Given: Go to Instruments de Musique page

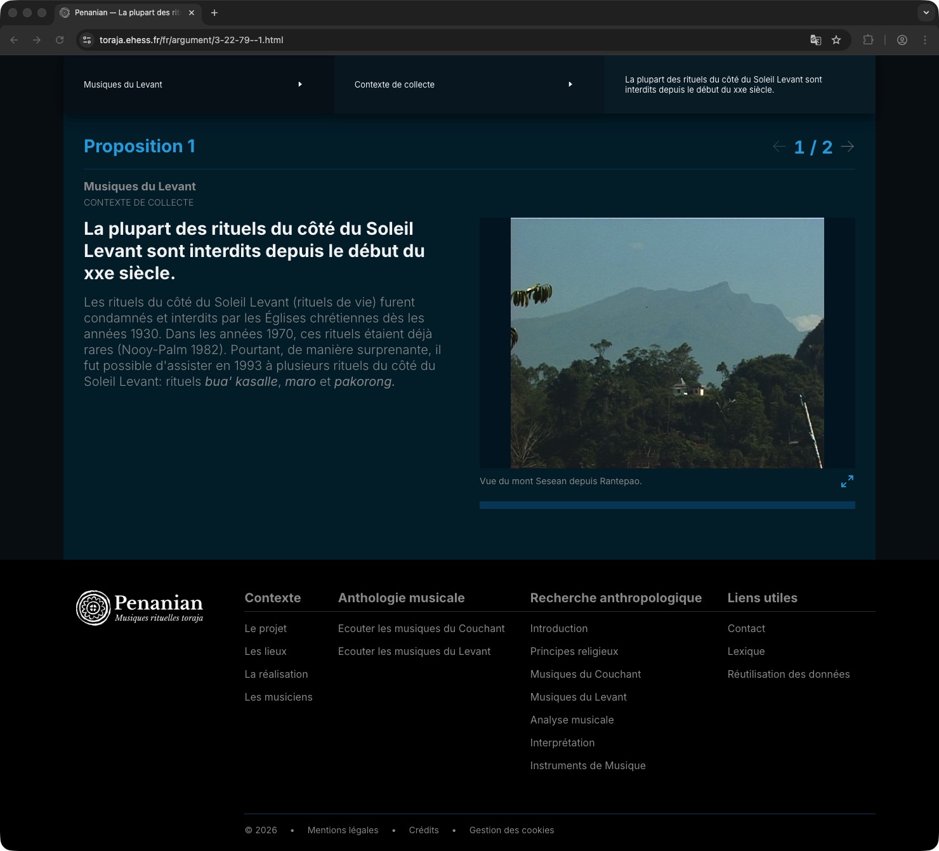Looking at the screenshot, I should (x=588, y=765).
